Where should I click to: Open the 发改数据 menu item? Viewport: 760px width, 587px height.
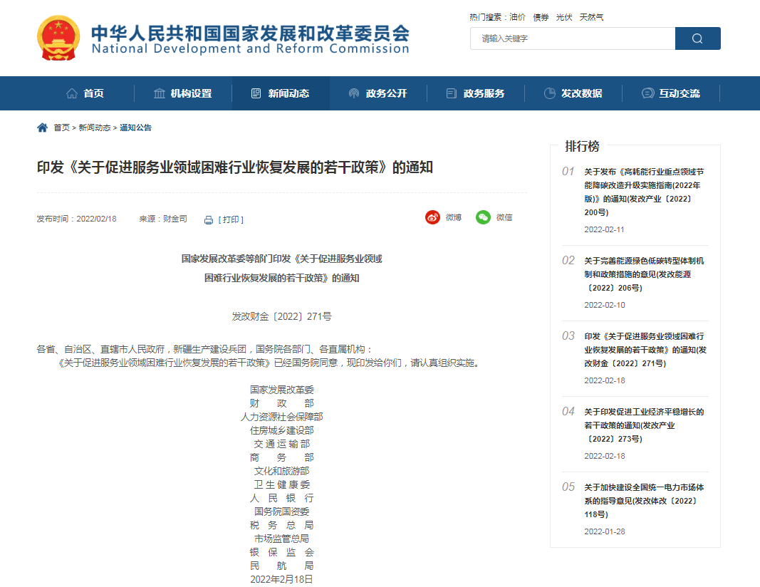[582, 93]
